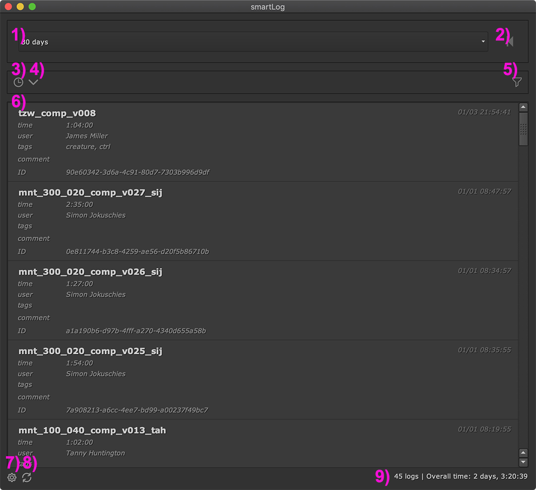Select the tzw_comp_v008 log entry
The height and width of the screenshot is (490, 536).
coord(57,113)
